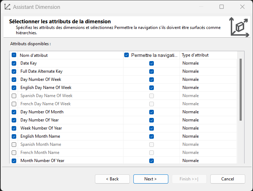Toggle the select-all attributes header checkbox

[x=14, y=55]
